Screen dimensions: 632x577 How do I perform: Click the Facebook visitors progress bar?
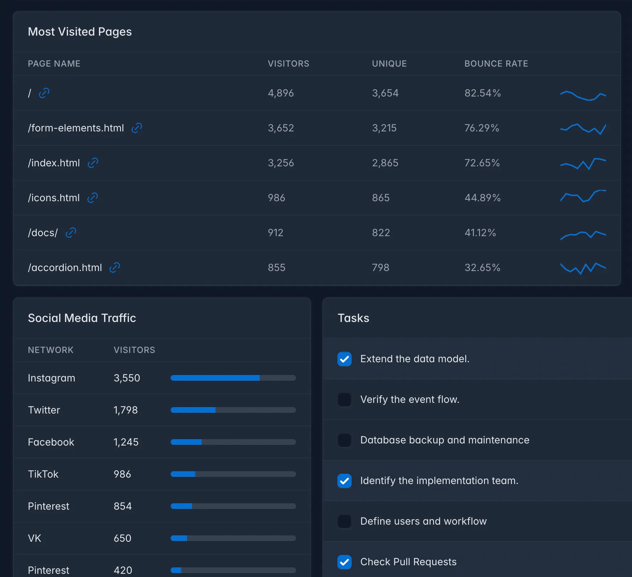(233, 442)
